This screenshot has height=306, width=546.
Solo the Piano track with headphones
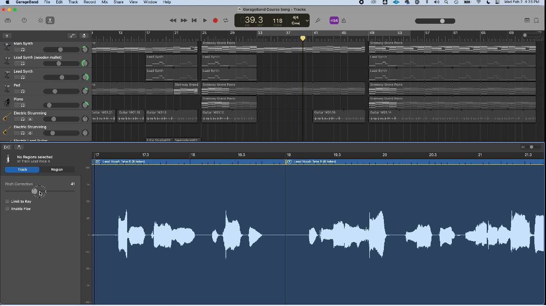click(23, 106)
